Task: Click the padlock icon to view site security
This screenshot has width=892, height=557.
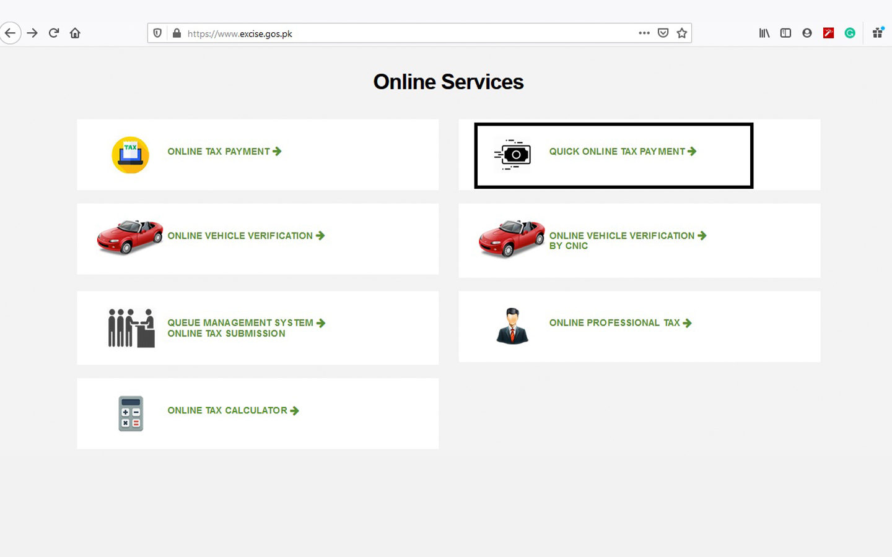Action: (x=176, y=33)
